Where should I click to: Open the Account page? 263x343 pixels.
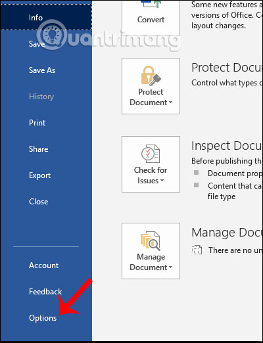point(43,265)
